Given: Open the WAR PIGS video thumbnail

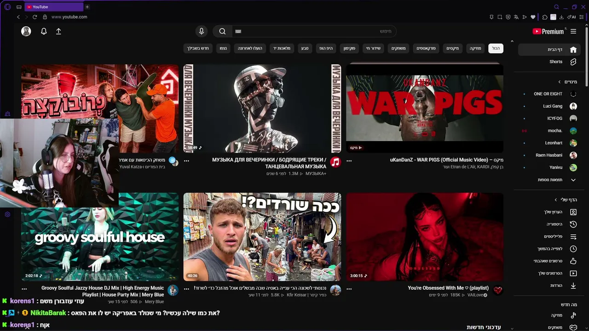Looking at the screenshot, I should [x=425, y=108].
